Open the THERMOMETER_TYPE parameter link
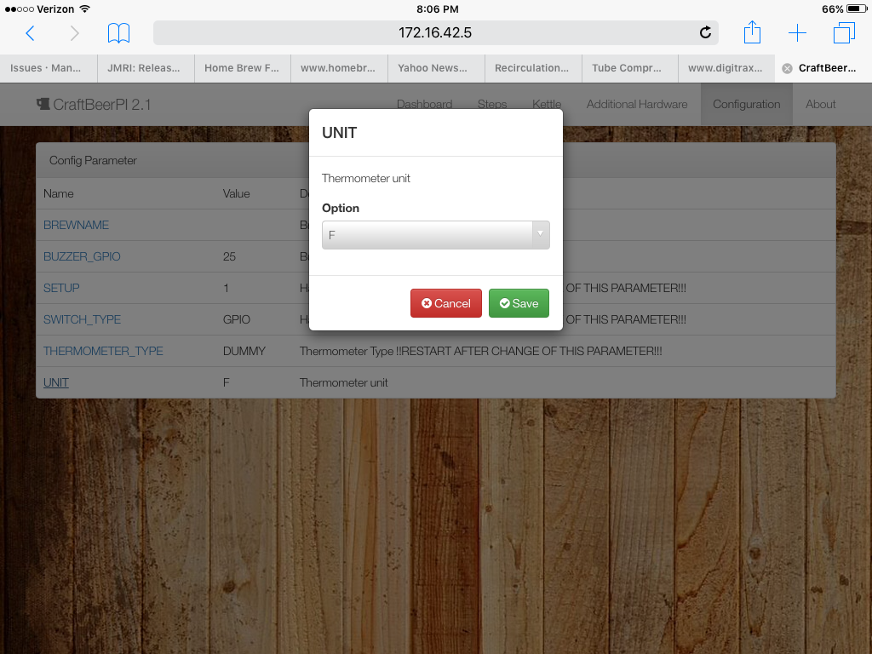 click(x=103, y=351)
